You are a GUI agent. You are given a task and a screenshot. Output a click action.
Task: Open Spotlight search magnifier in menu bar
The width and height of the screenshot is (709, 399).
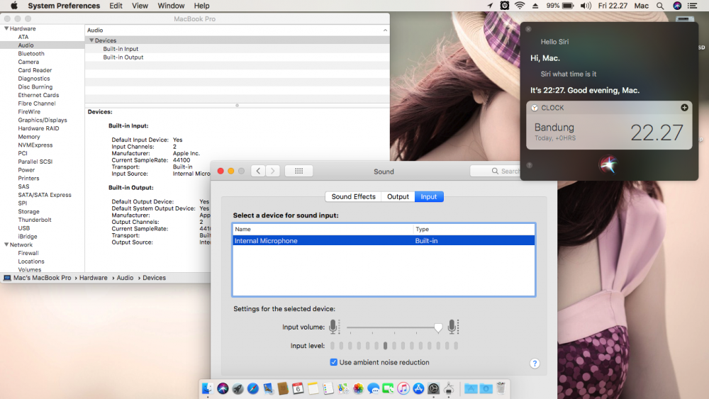(x=660, y=6)
